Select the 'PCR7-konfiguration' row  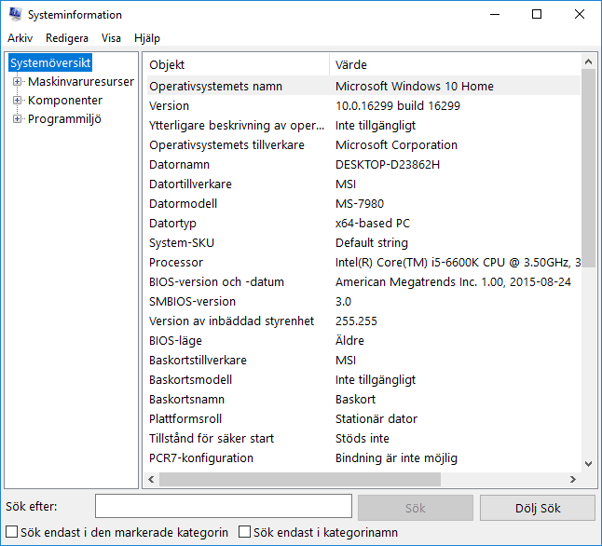click(363, 458)
